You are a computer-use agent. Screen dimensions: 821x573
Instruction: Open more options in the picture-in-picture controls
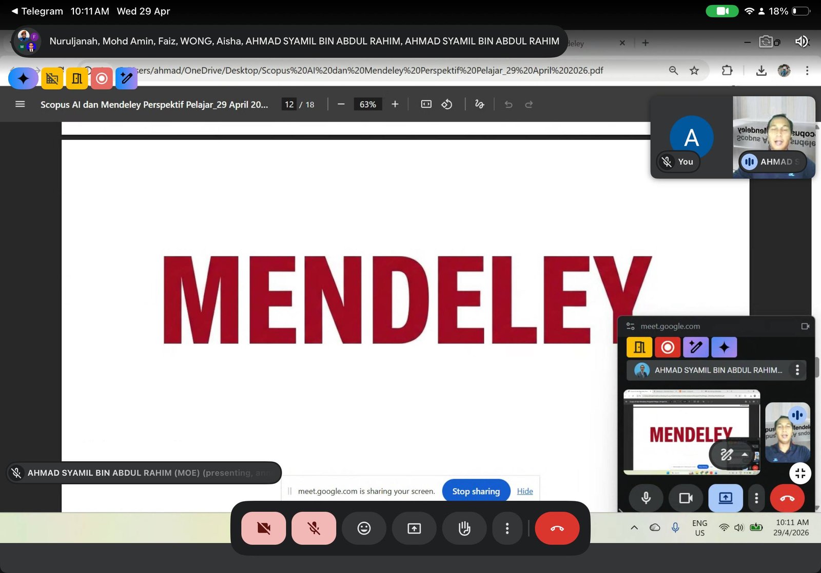point(756,498)
